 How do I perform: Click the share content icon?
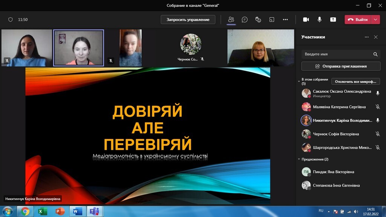point(333,20)
